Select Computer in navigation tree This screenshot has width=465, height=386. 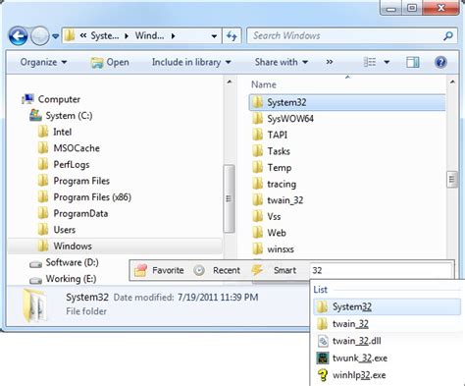tap(51, 99)
